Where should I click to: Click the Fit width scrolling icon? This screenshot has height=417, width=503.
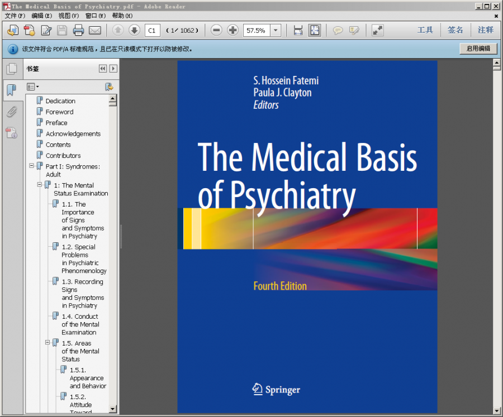coord(298,31)
